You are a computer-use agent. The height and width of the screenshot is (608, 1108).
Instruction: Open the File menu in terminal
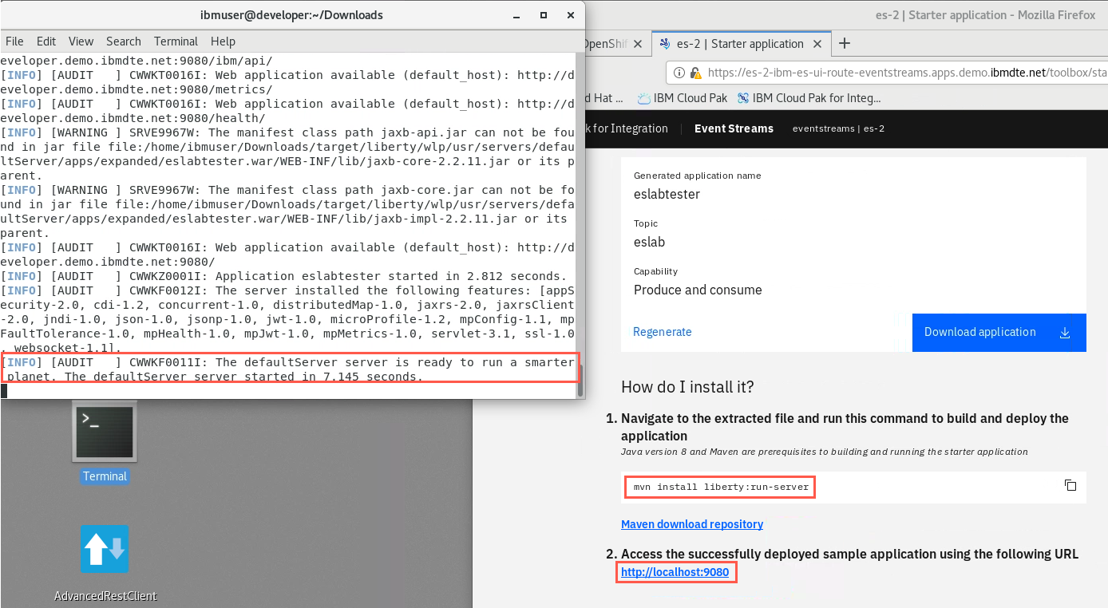point(14,41)
